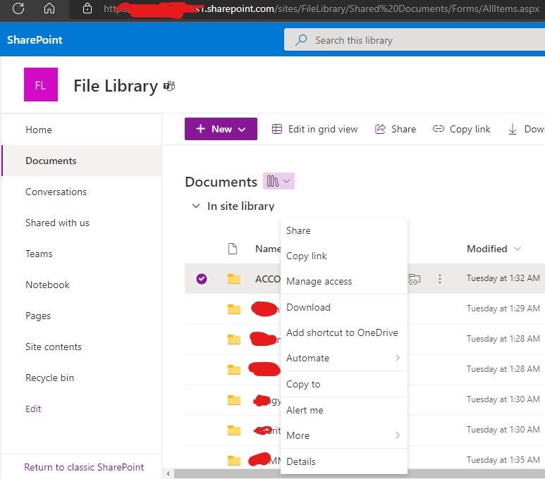The height and width of the screenshot is (479, 545).
Task: Click Tuesday at 1:35 AM modified cell
Action: pos(503,460)
